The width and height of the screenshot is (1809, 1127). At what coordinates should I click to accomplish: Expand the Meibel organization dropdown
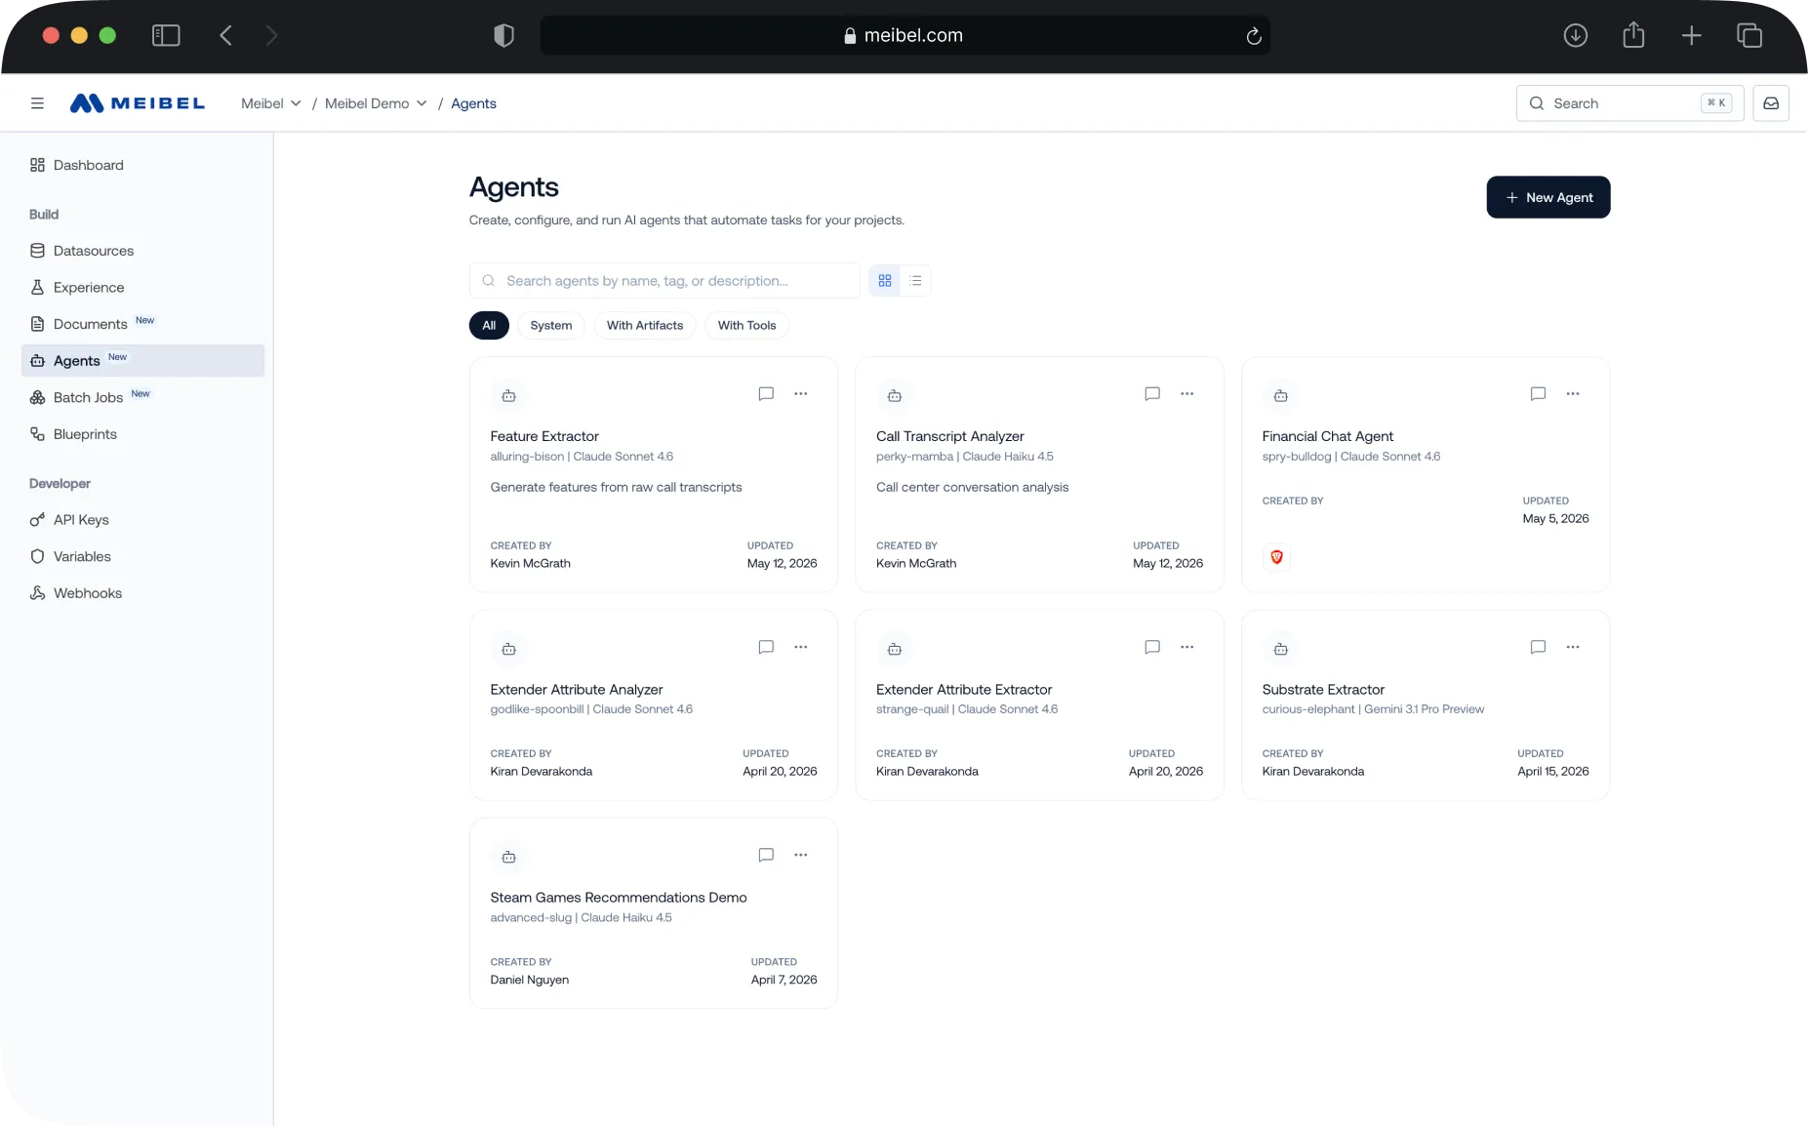(x=271, y=103)
